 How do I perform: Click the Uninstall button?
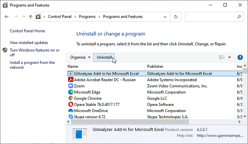(104, 57)
